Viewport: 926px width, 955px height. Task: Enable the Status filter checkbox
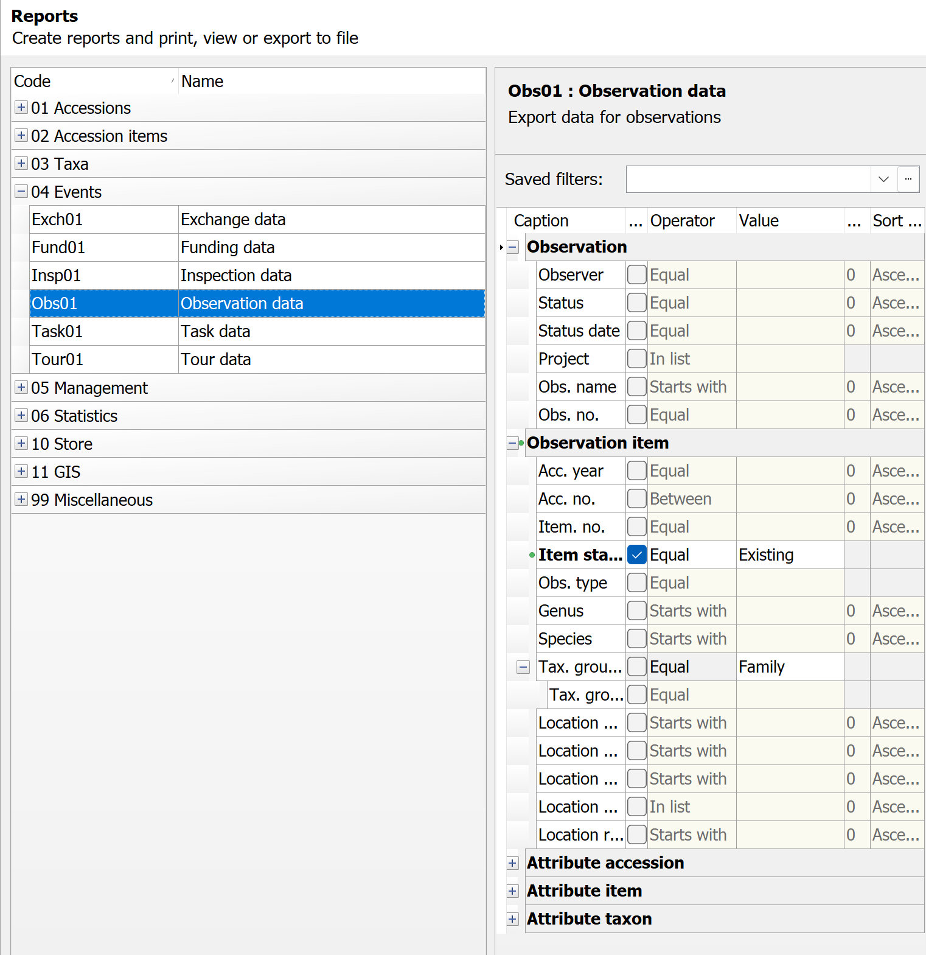pos(637,303)
